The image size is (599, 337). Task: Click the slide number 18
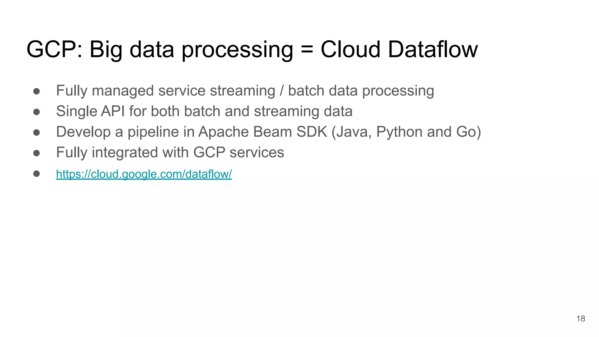581,319
